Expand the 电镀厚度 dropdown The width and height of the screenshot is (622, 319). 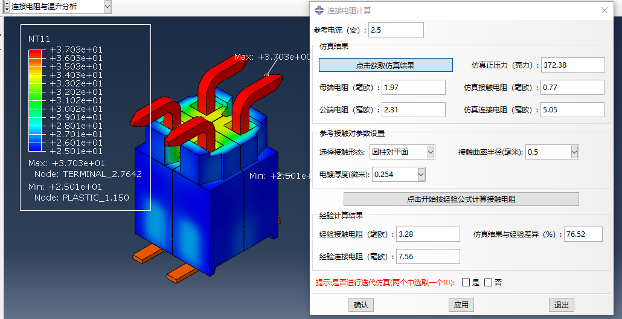coord(421,175)
